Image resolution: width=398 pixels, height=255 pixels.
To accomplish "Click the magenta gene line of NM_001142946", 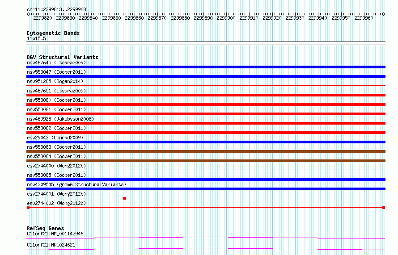I will 206,238.
